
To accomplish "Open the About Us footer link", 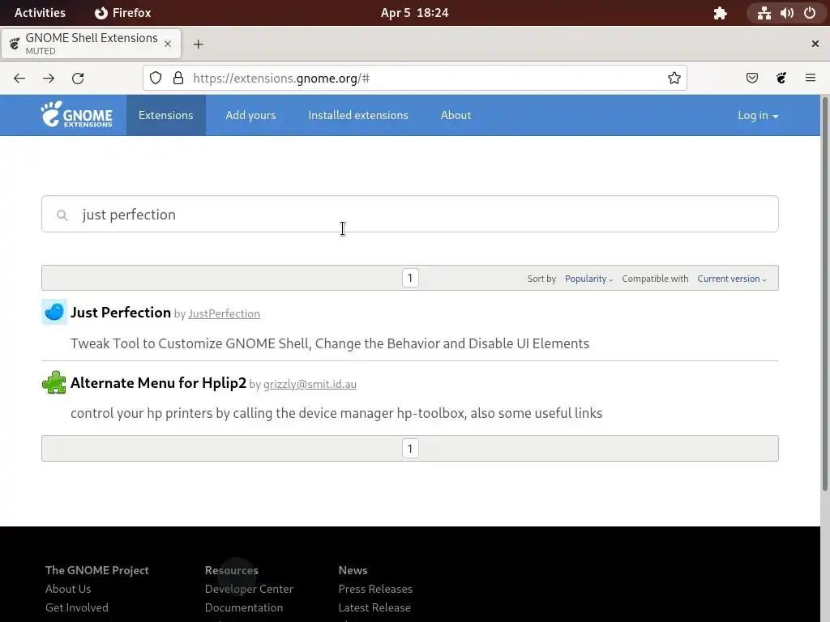I will 68,589.
